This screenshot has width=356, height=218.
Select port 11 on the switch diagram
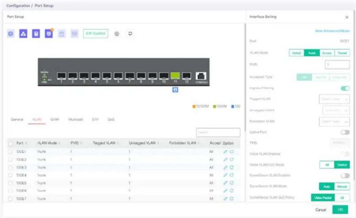point(175,76)
